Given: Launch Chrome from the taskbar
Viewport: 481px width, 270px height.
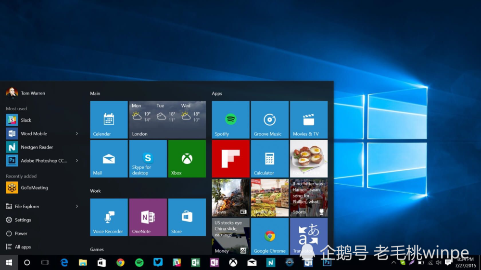Looking at the screenshot, I should [x=120, y=262].
